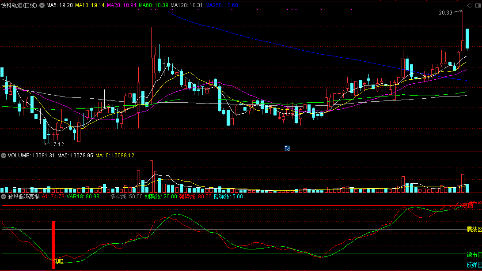Click the tall red 低吸 signal bar
The width and height of the screenshot is (482, 271).
click(x=53, y=245)
